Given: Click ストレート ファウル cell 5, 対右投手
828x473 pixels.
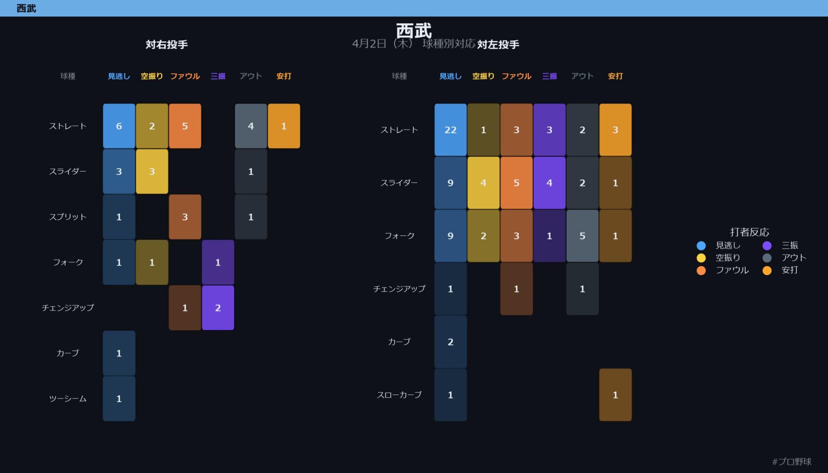Looking at the screenshot, I should [185, 126].
